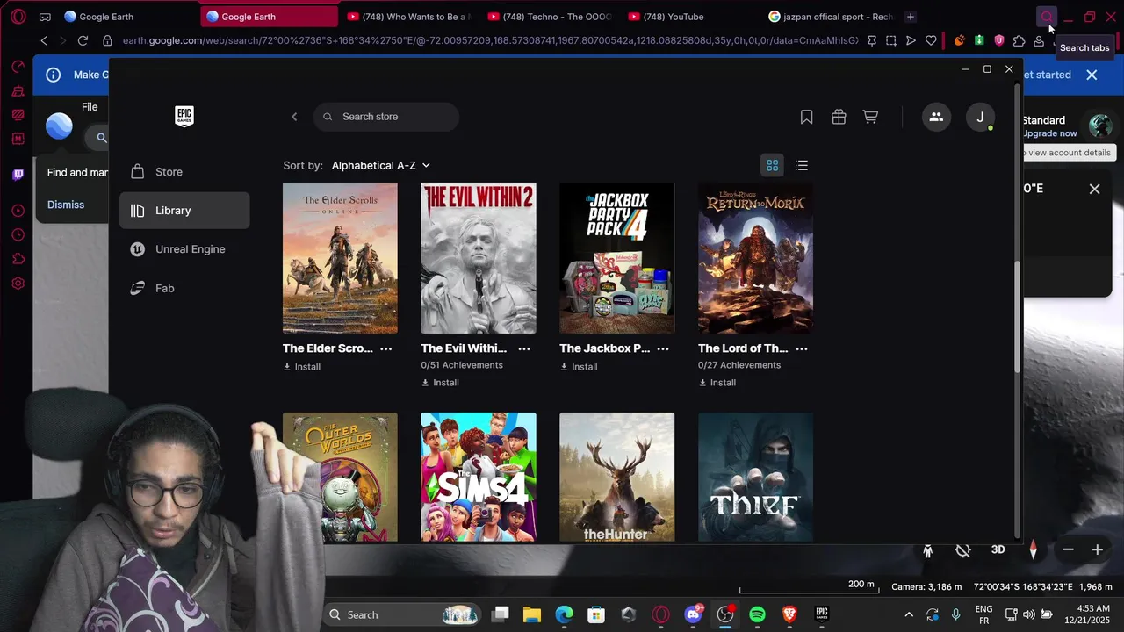The height and width of the screenshot is (632, 1124).
Task: Close the blue Google Earth banner
Action: 1092,75
